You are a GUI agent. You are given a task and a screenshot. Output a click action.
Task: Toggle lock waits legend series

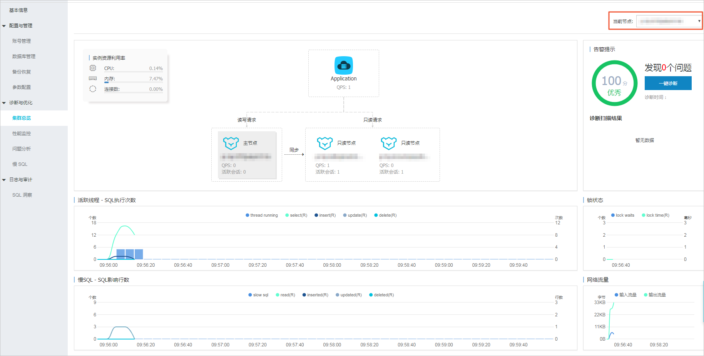tap(622, 215)
